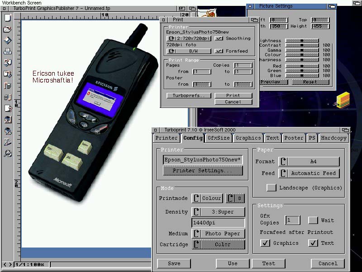
Task: Select the "Ericson tukee Microshaftia!" text
Action: click(53, 77)
